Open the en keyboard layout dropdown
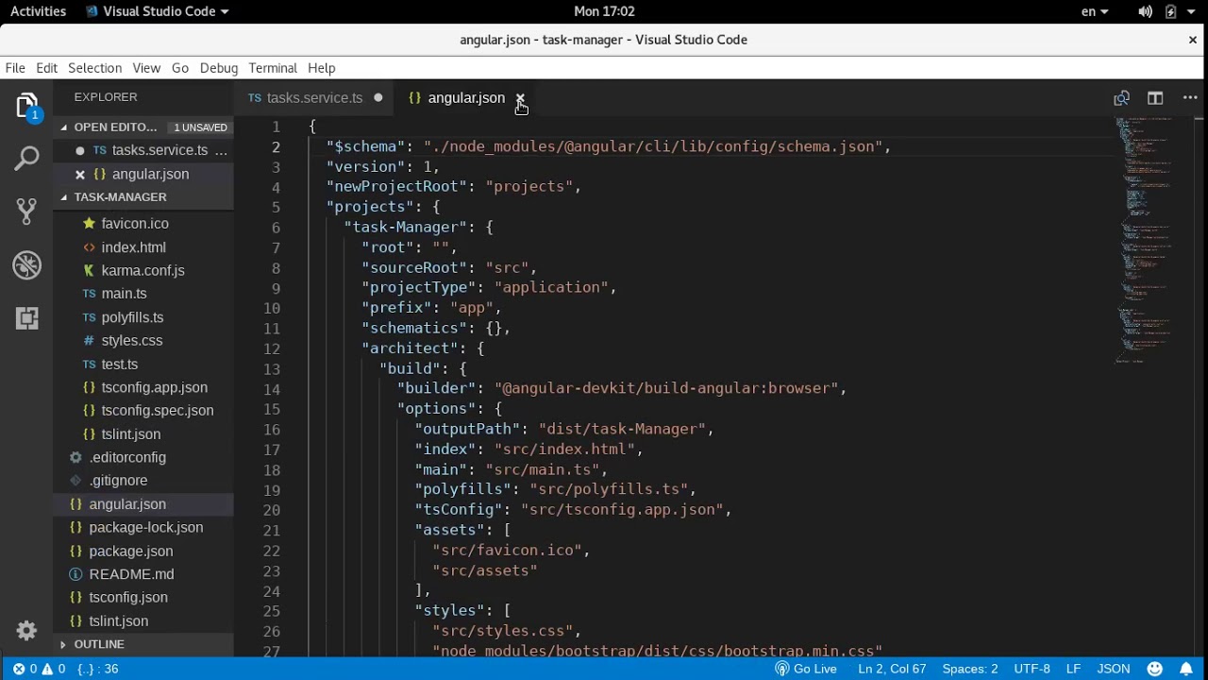1208x680 pixels. click(x=1095, y=11)
